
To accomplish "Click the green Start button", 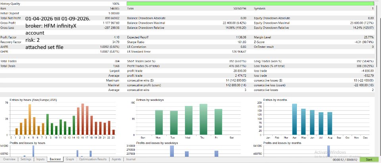I will click(369, 159).
